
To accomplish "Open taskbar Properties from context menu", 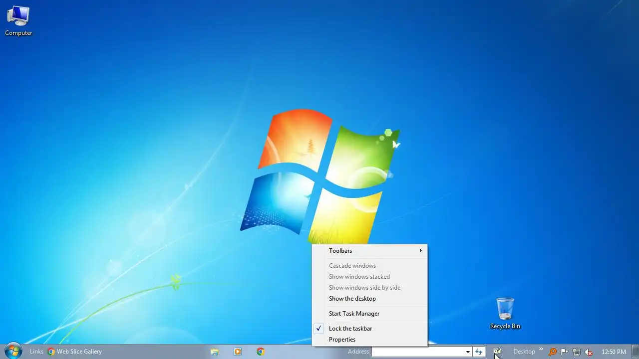I will click(369, 340).
